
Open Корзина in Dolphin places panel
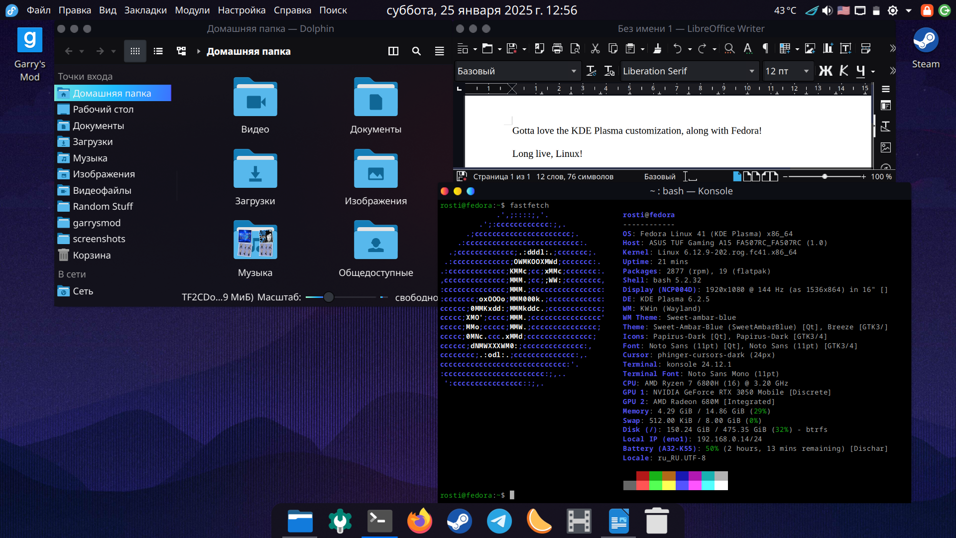point(113,255)
